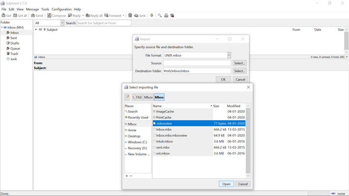Click the Source input field

tap(197, 63)
